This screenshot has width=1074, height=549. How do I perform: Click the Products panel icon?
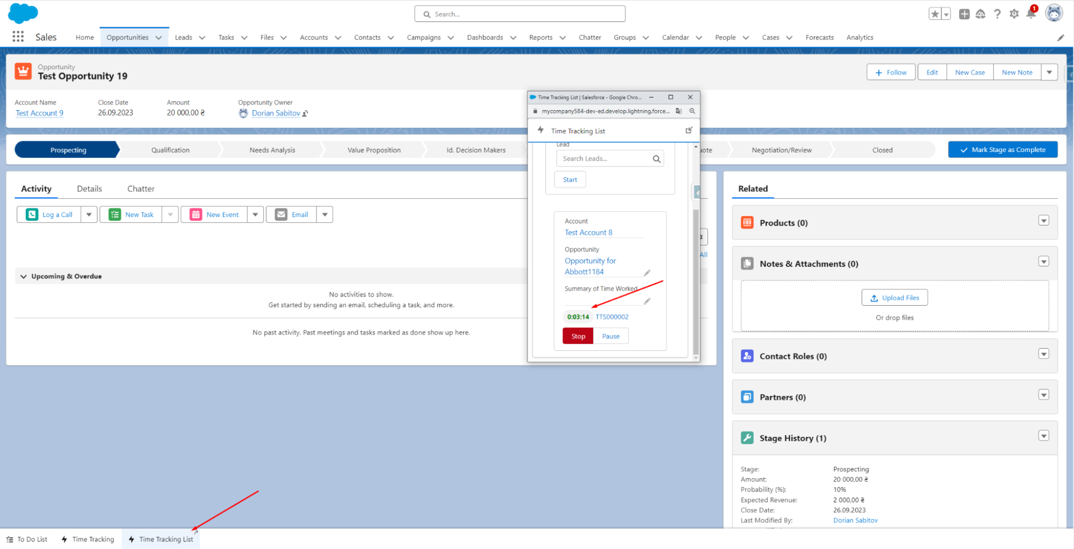pyautogui.click(x=747, y=222)
